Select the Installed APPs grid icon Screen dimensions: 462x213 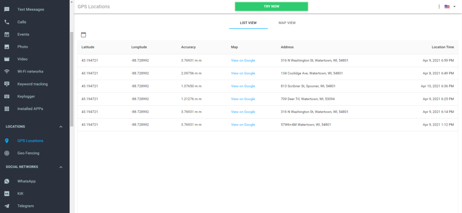[x=7, y=109]
